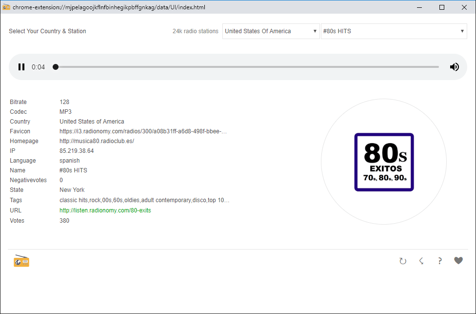Image resolution: width=476 pixels, height=314 pixels.
Task: Pause the radio stream playback
Action: click(21, 67)
